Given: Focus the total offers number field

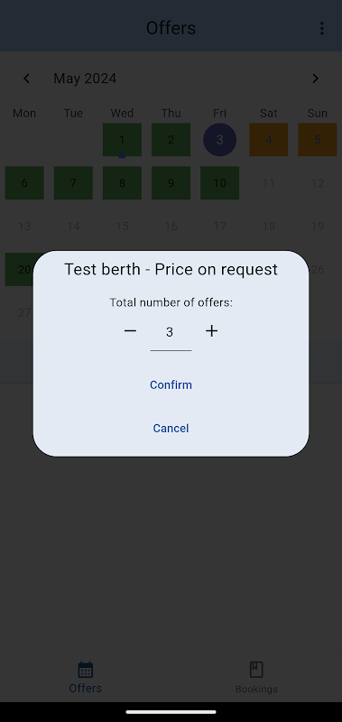Looking at the screenshot, I should click(x=171, y=335).
